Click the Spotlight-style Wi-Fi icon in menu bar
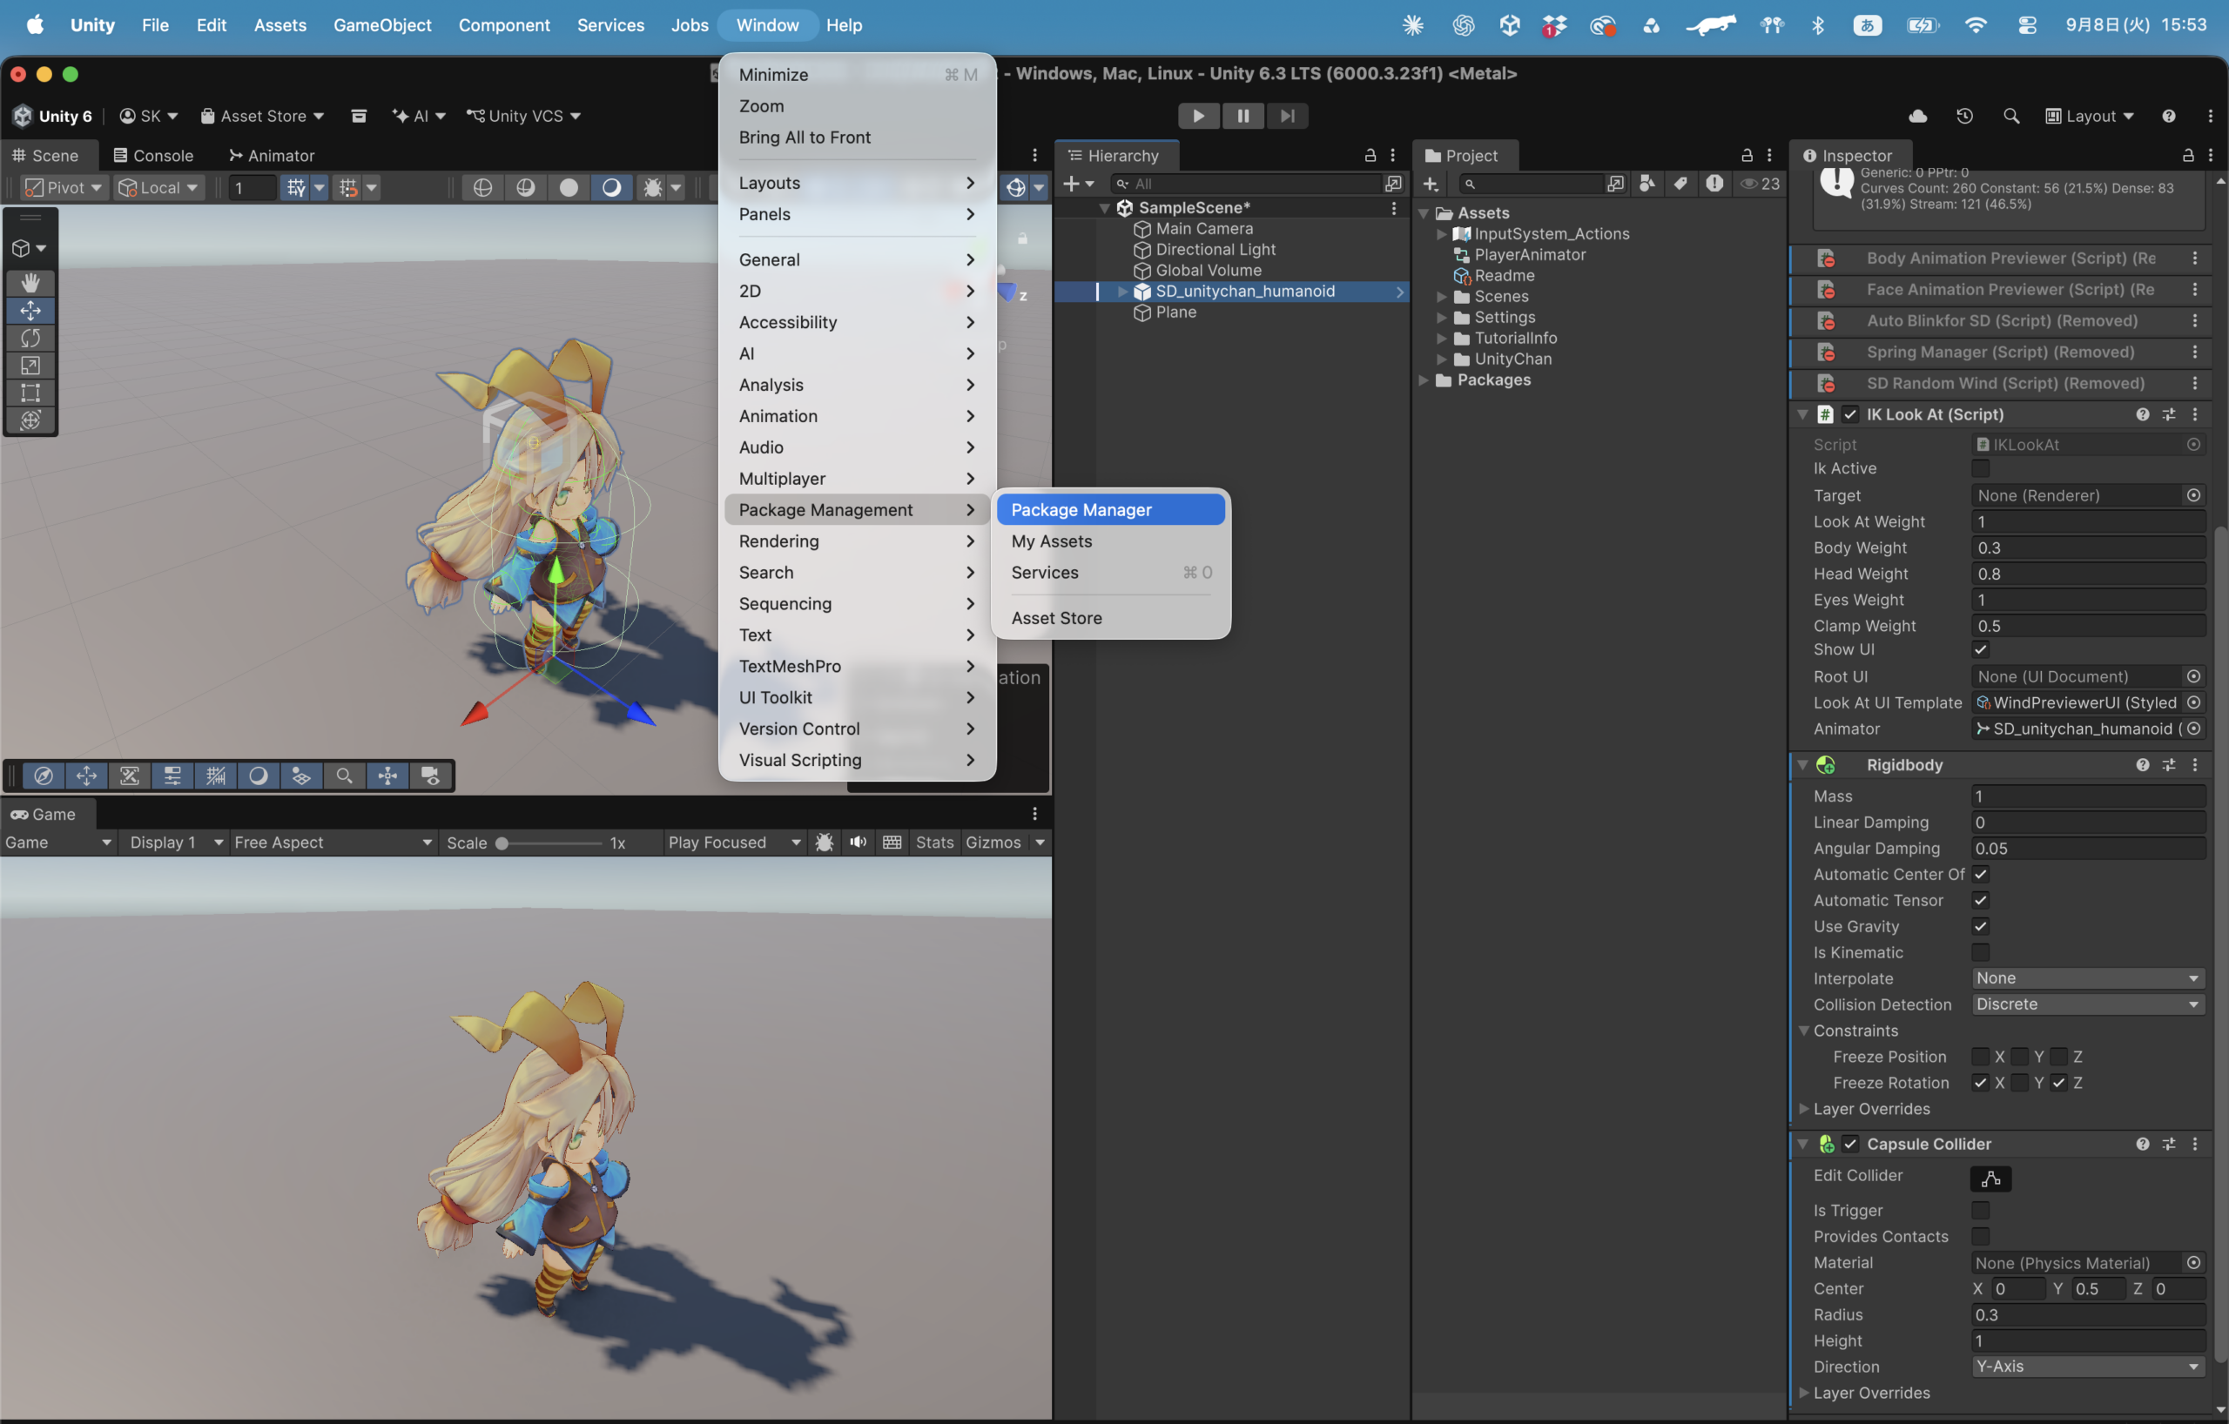The image size is (2229, 1424). click(1976, 25)
